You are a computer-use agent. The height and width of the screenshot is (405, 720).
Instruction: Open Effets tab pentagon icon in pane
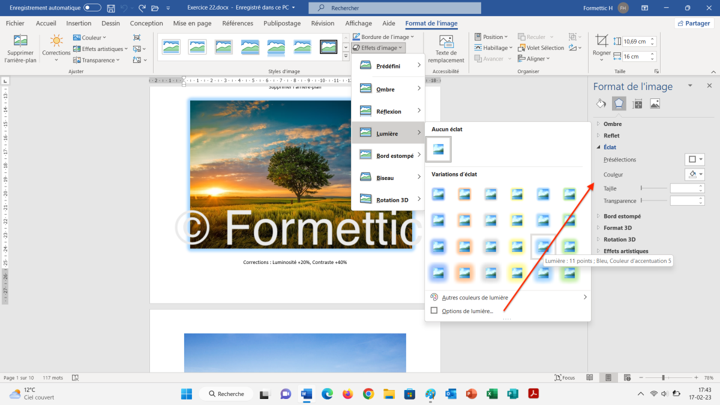tap(619, 104)
